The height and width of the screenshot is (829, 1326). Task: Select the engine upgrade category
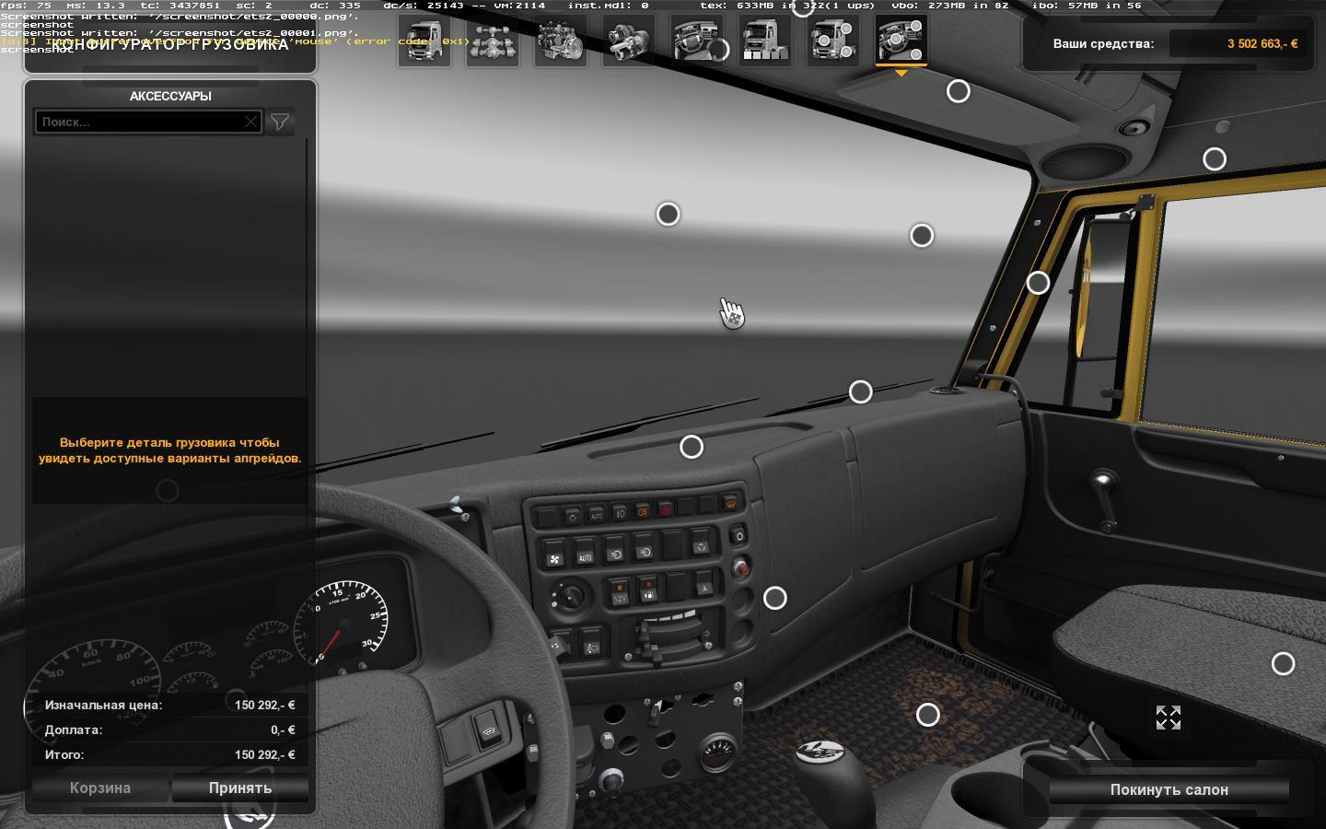(x=561, y=41)
